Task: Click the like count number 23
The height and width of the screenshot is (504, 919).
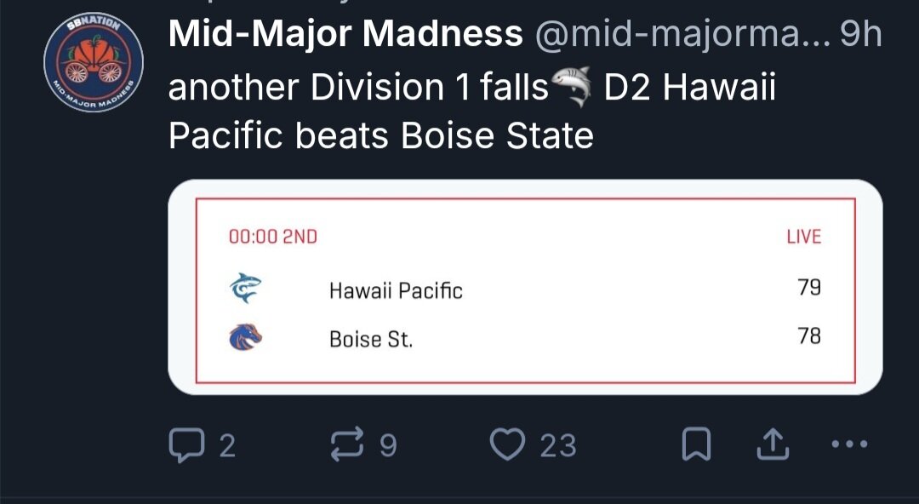Action: point(558,445)
